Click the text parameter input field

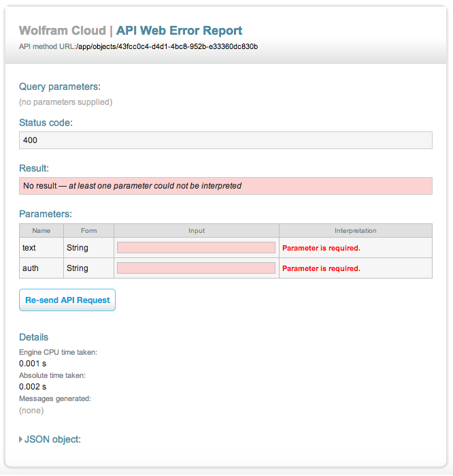[196, 247]
